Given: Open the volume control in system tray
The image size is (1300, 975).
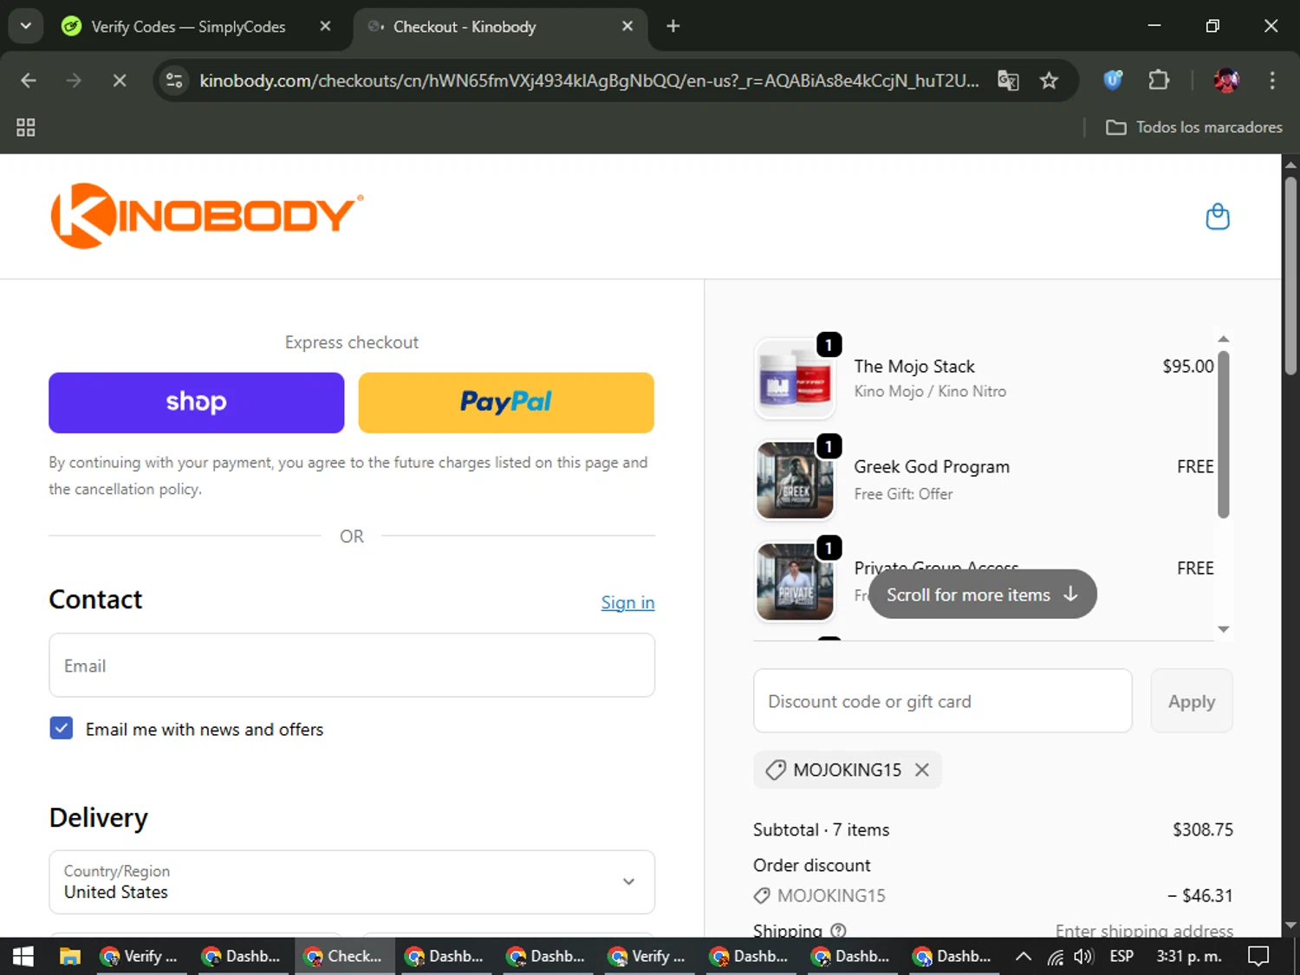Looking at the screenshot, I should [1083, 956].
